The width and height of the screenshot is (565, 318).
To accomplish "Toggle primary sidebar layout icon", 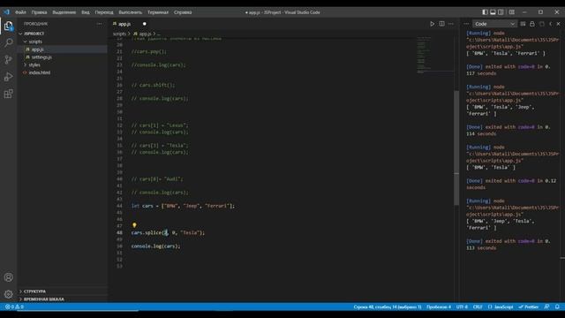I will click(485, 12).
